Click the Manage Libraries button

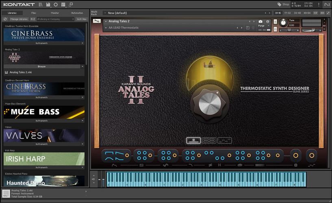click(x=19, y=19)
